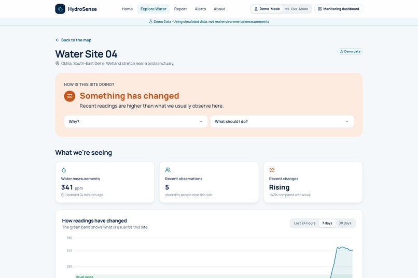Viewport: 418px width, 278px height.
Task: Switch to Live Mode
Action: point(297,9)
